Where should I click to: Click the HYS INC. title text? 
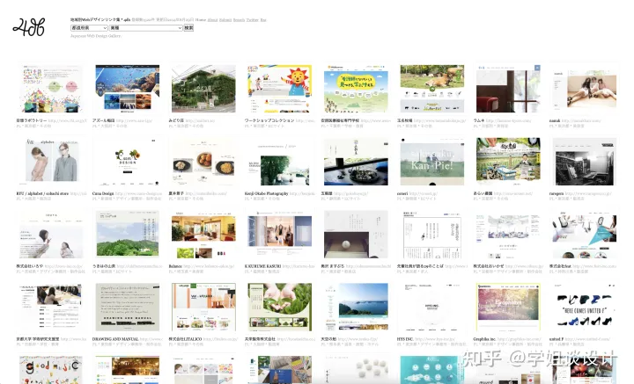coord(405,339)
